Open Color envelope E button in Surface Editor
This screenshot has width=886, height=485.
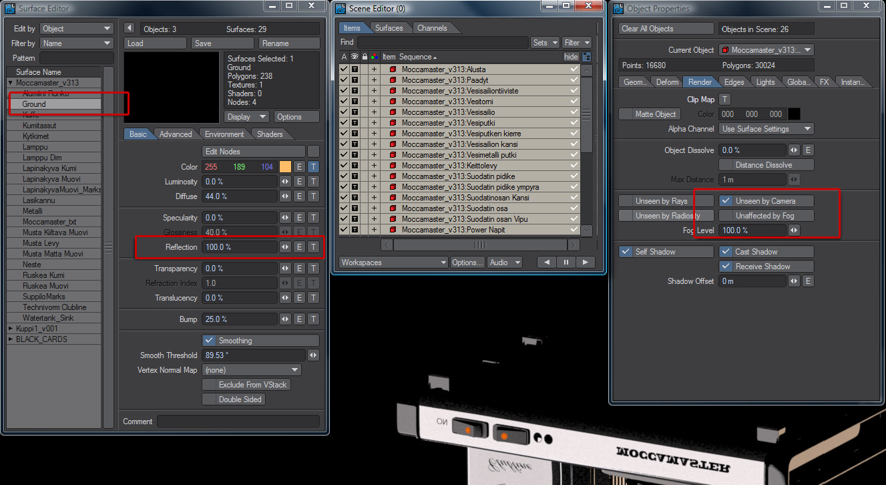[x=299, y=167]
